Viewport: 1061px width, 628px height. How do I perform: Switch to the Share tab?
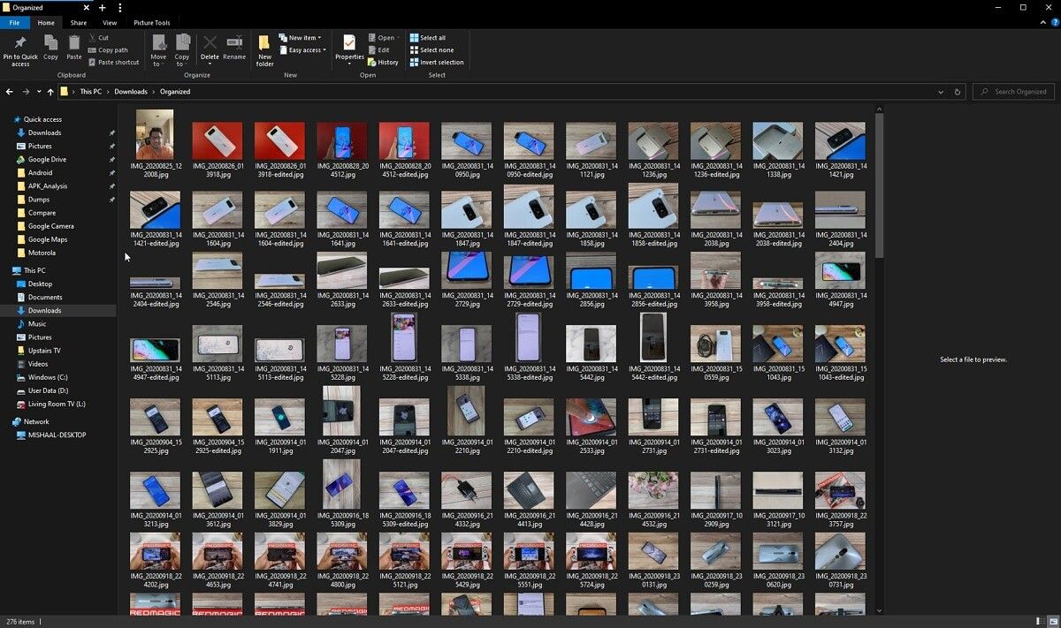pos(78,22)
